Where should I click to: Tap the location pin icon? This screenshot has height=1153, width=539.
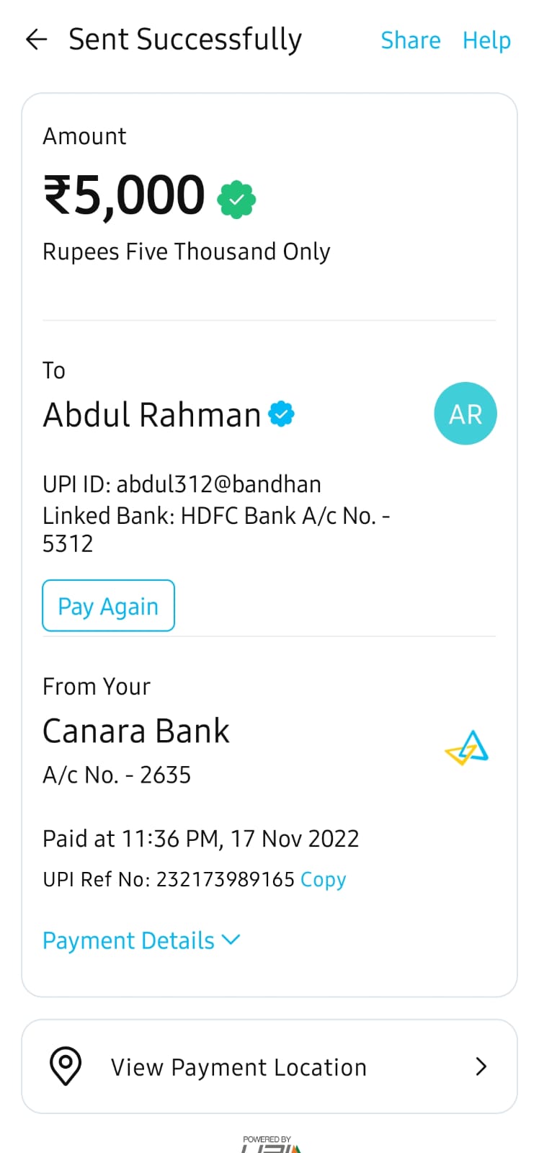click(66, 1066)
